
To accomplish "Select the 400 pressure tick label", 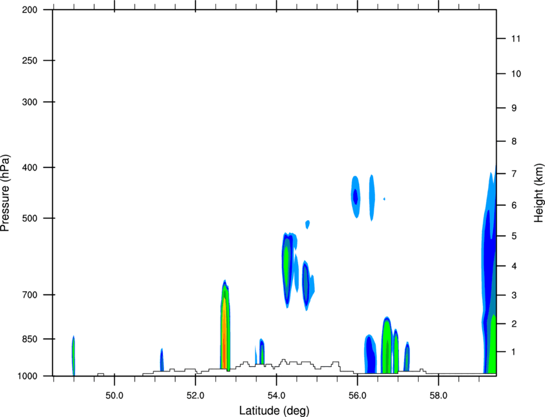I will [29, 167].
